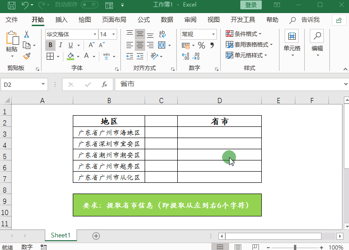Open the 公式 ribbon tab
Image resolution: width=349 pixels, height=250 pixels.
tap(143, 20)
